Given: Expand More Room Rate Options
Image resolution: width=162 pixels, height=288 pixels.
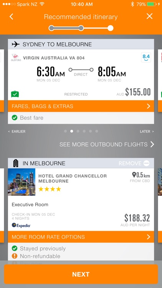Looking at the screenshot, I should 81,237.
